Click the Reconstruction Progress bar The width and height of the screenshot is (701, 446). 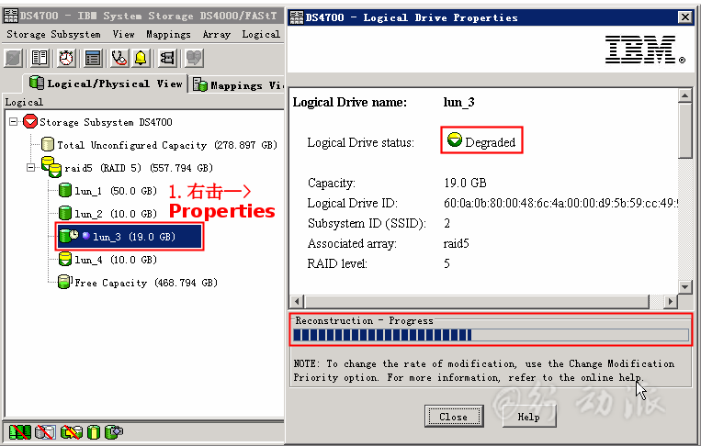point(491,335)
